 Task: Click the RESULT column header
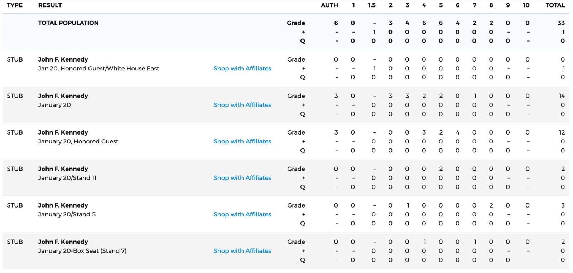coord(50,5)
